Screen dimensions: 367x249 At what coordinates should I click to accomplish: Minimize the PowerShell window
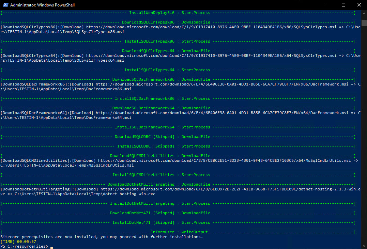tap(328, 5)
